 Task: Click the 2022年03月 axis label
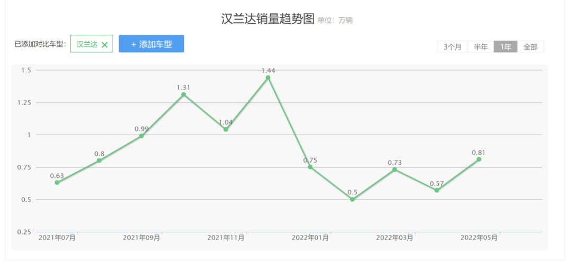click(395, 238)
